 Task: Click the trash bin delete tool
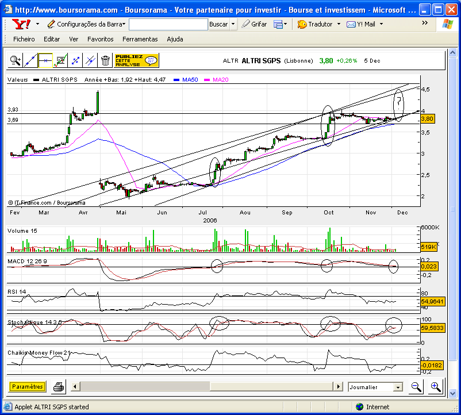[x=105, y=60]
